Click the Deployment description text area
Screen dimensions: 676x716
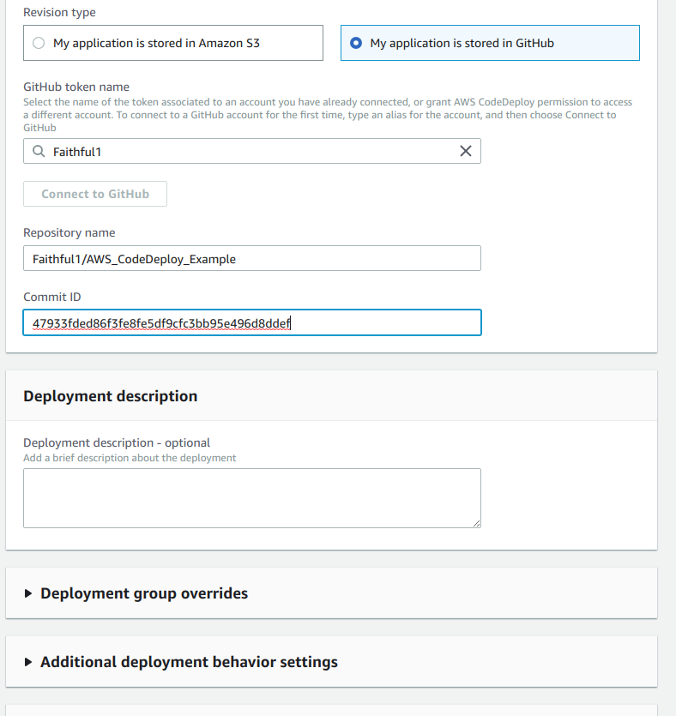[251, 497]
